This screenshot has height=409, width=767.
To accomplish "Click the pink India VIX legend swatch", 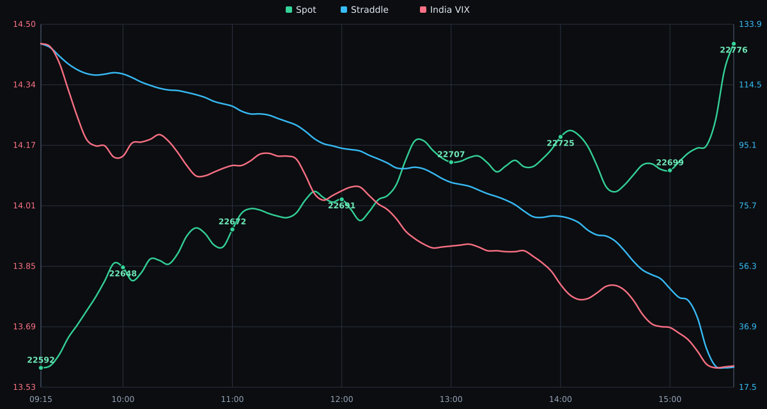I will (423, 10).
